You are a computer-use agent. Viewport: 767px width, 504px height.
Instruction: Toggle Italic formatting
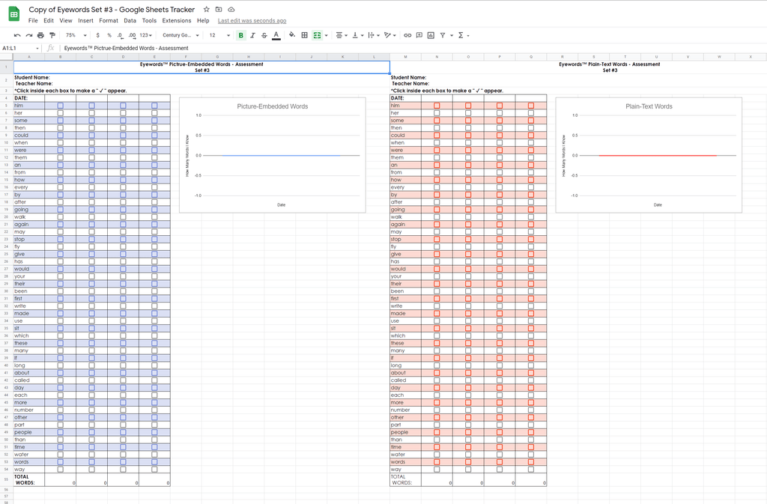(252, 35)
